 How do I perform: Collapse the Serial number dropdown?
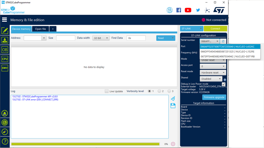coord(210,41)
